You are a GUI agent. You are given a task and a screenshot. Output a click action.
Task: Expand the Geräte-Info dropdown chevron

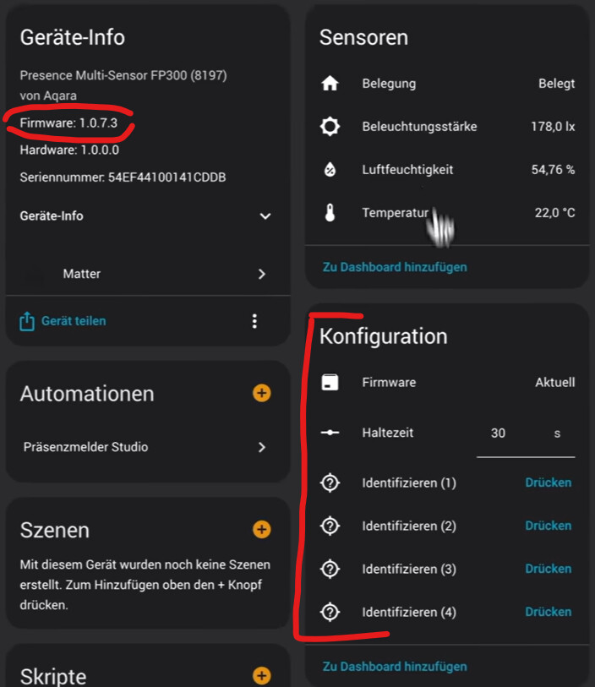[x=265, y=216]
